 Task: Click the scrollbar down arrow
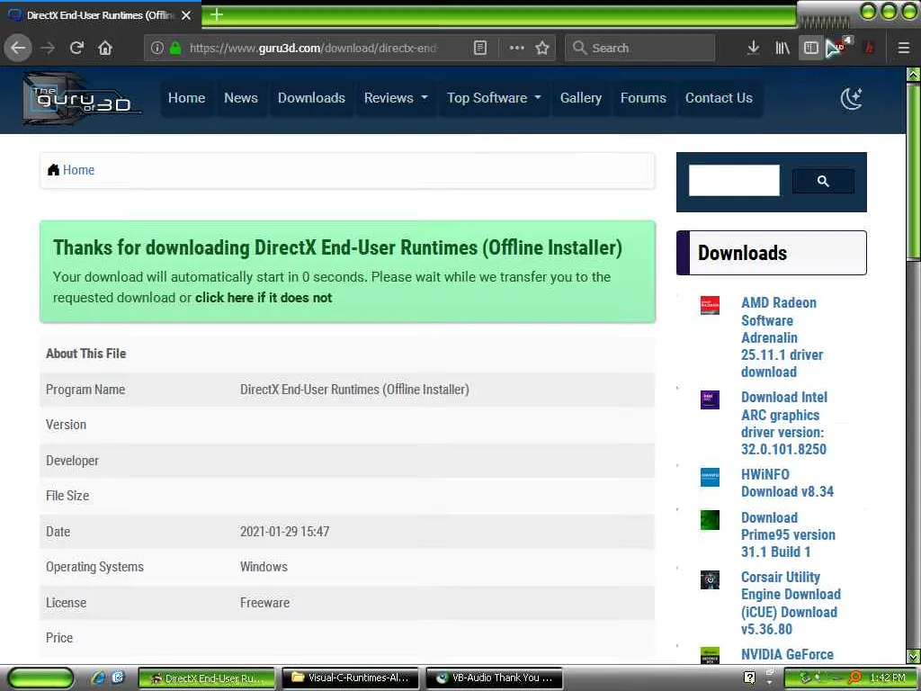(913, 656)
